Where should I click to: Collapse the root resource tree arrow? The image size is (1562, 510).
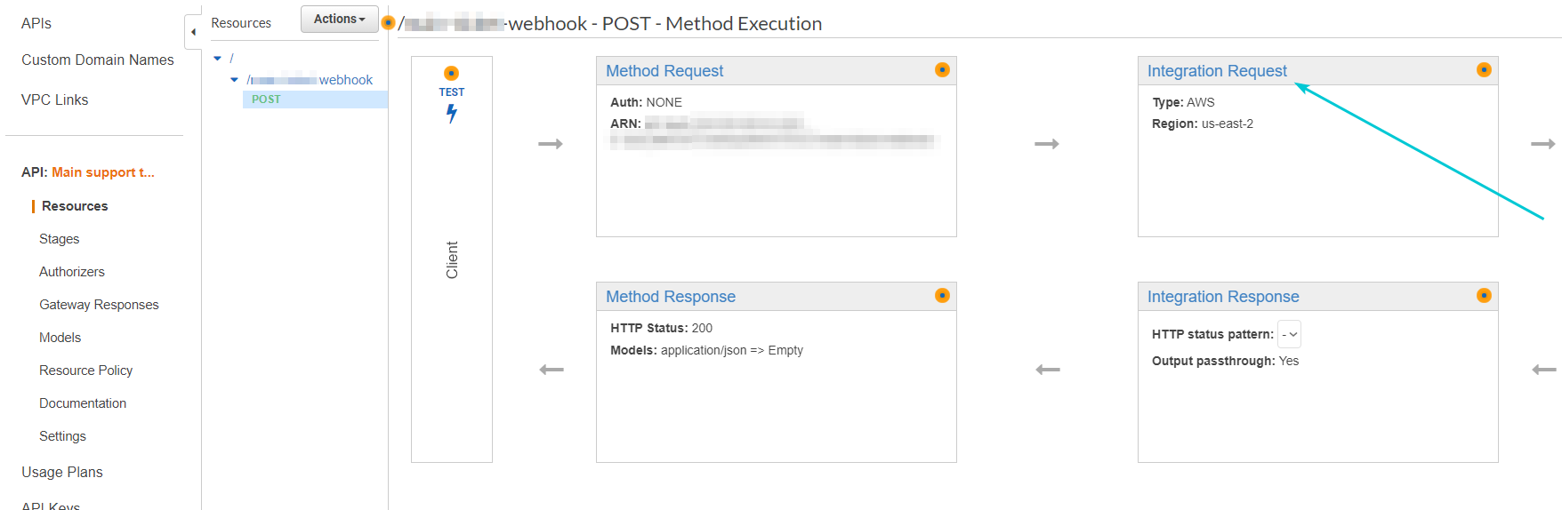pyautogui.click(x=218, y=59)
